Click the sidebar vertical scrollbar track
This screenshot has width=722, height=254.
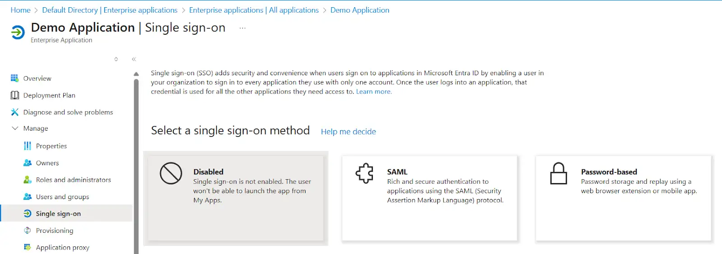pyautogui.click(x=136, y=167)
